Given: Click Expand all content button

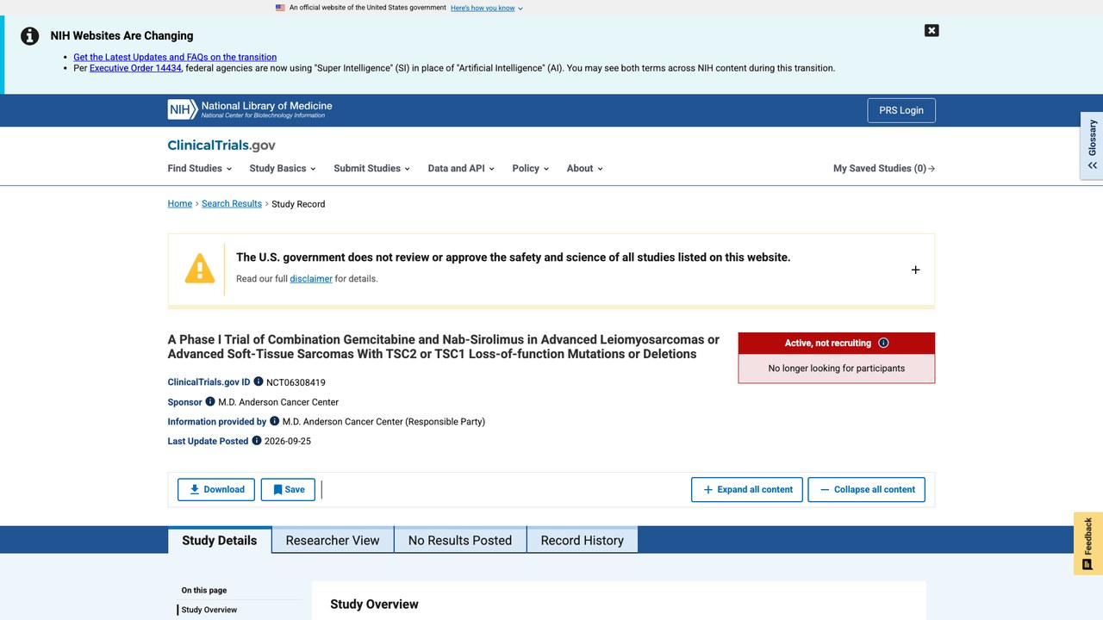Looking at the screenshot, I should click(747, 490).
